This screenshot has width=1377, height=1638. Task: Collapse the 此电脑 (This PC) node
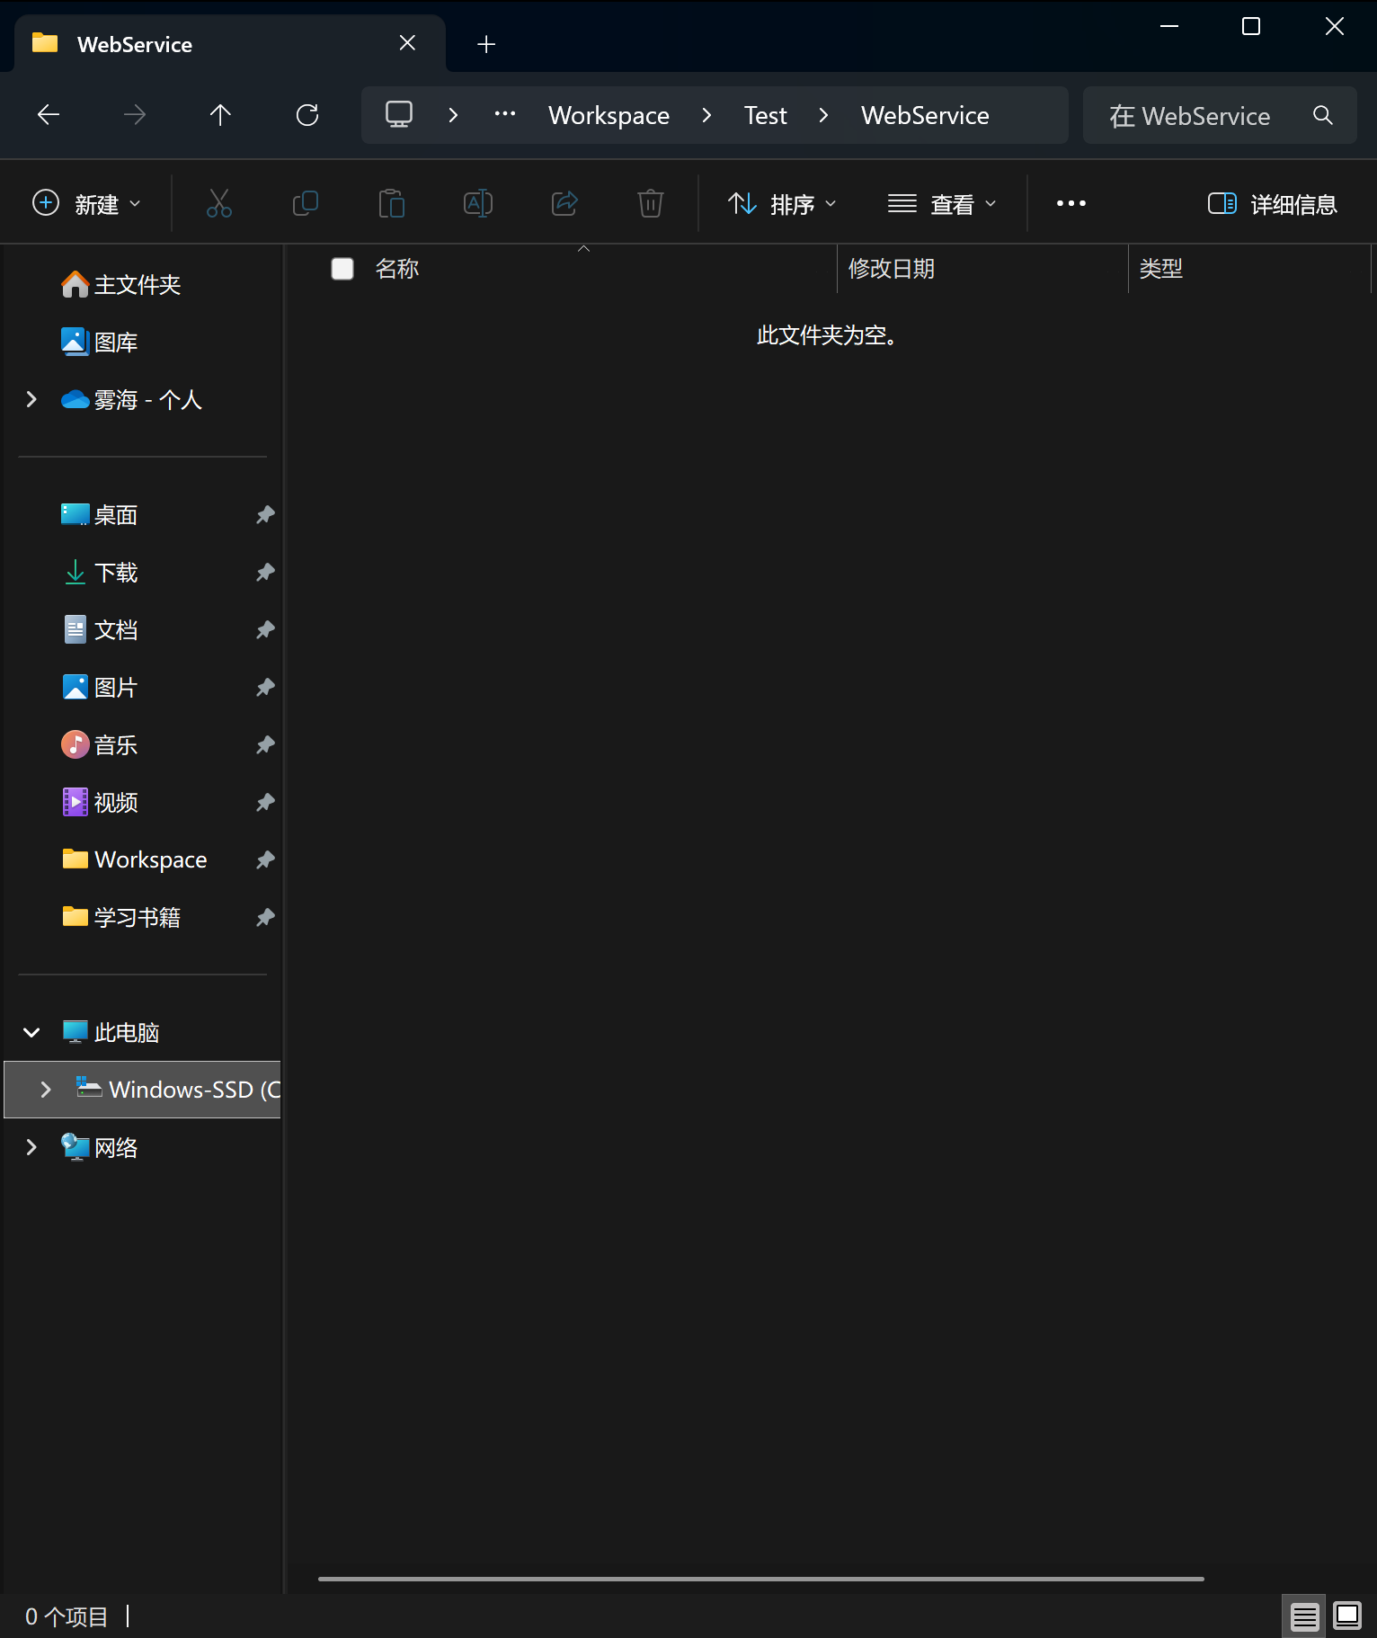click(x=31, y=1032)
